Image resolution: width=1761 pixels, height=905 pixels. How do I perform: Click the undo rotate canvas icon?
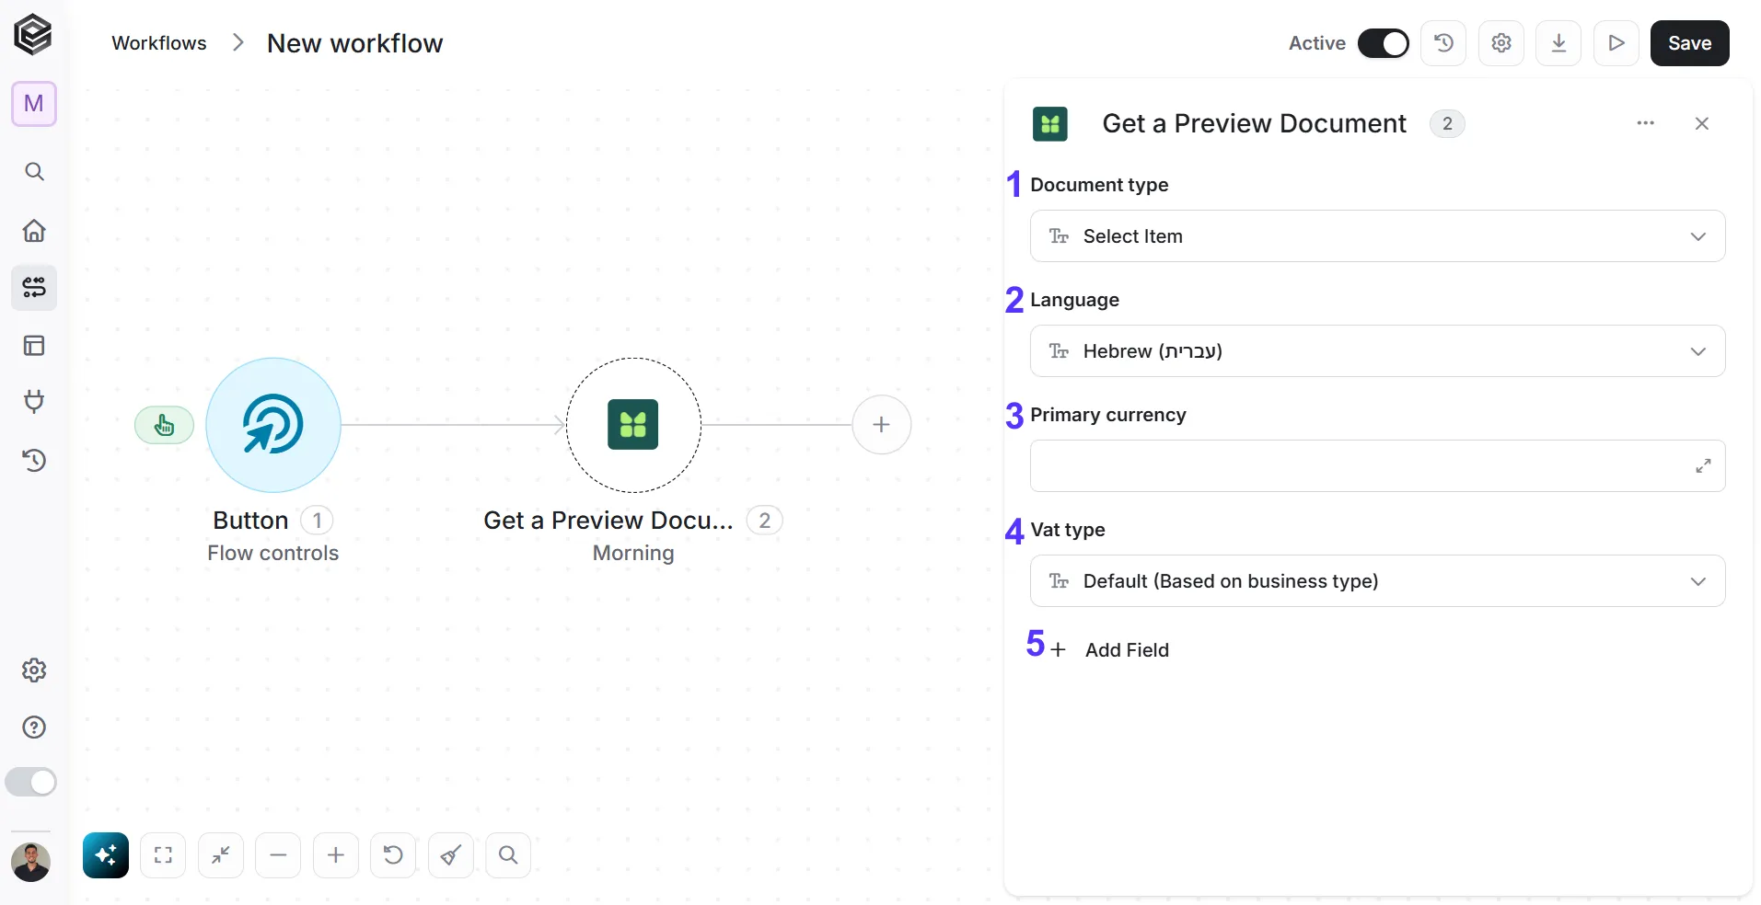393,855
